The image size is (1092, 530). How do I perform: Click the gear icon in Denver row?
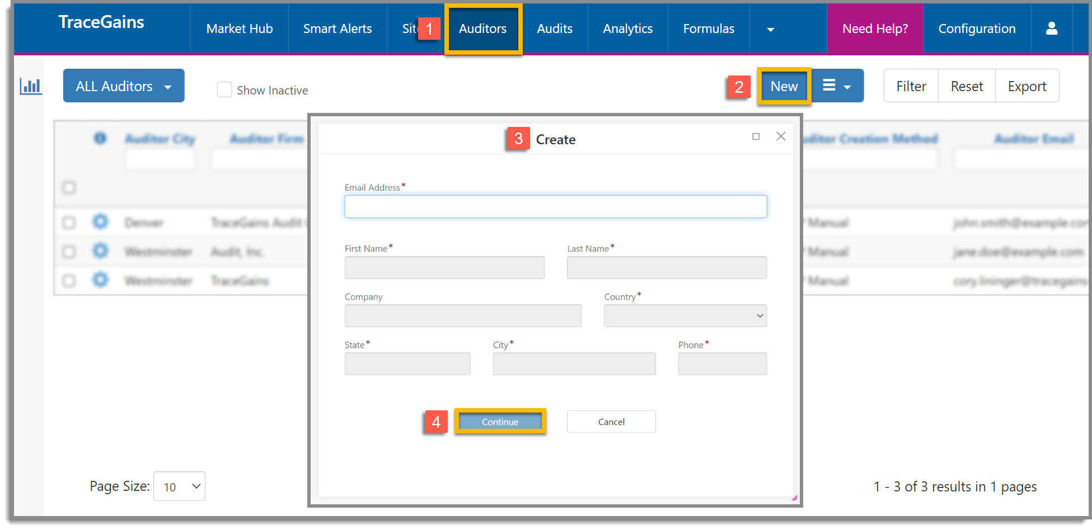(101, 221)
